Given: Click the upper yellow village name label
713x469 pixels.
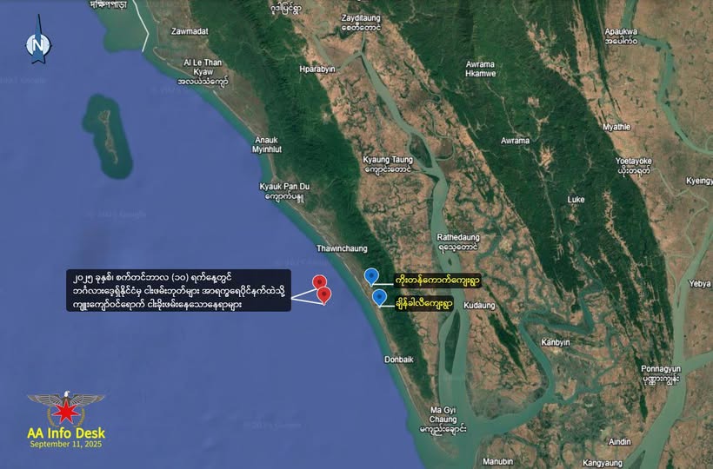Looking at the screenshot, I should point(437,281).
